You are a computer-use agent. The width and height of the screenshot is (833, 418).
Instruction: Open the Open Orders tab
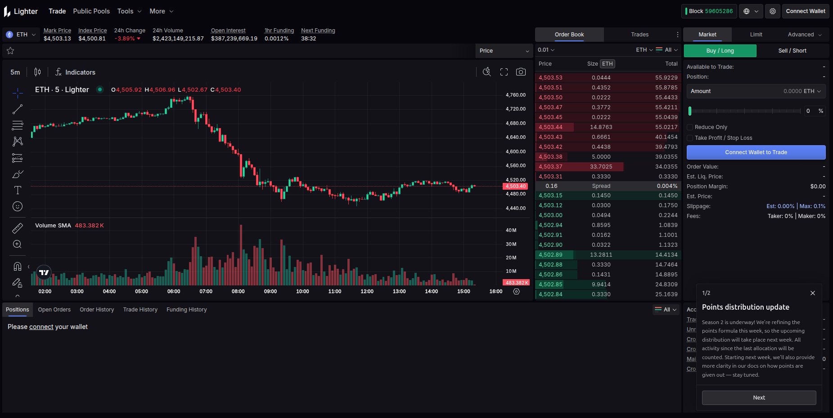[54, 310]
